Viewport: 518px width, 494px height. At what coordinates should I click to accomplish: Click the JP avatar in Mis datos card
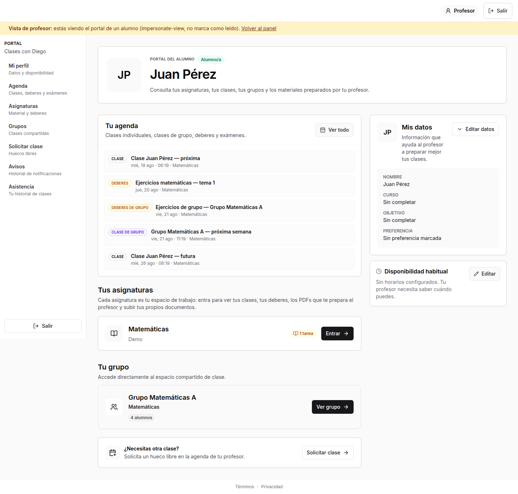click(x=387, y=132)
